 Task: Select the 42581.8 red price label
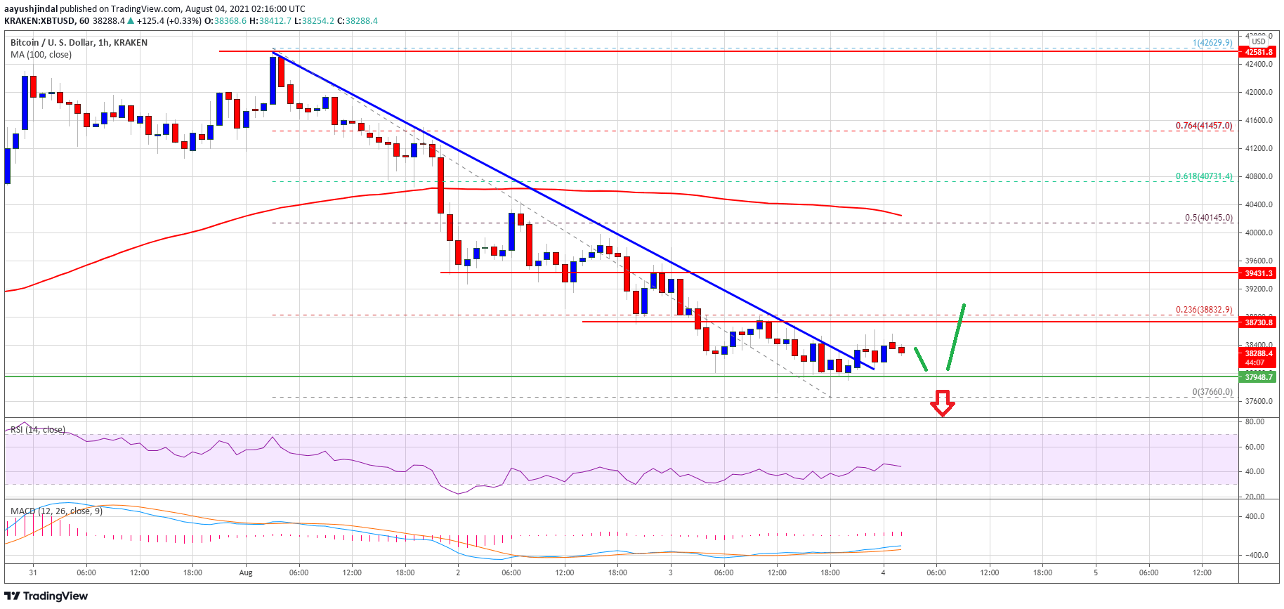(1259, 52)
